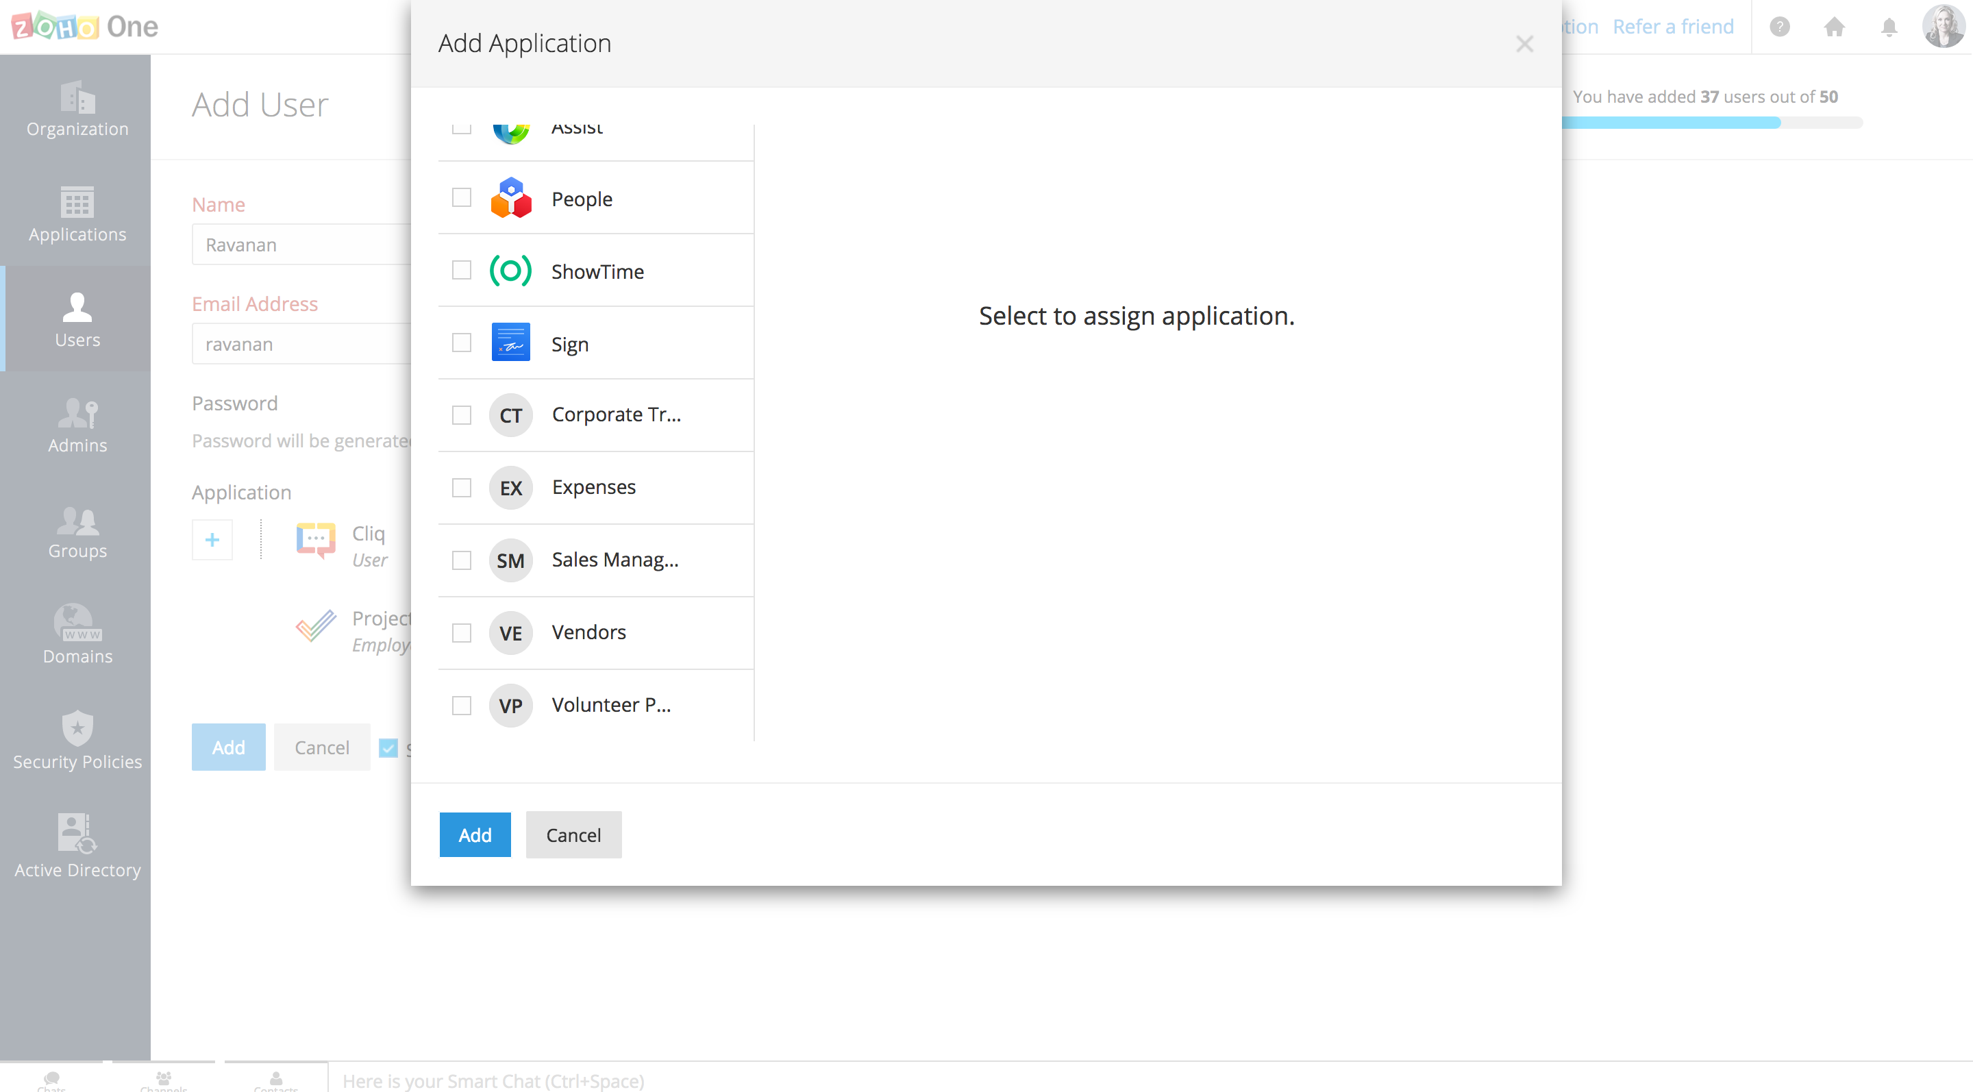
Task: Click the Sign app icon
Action: [511, 343]
